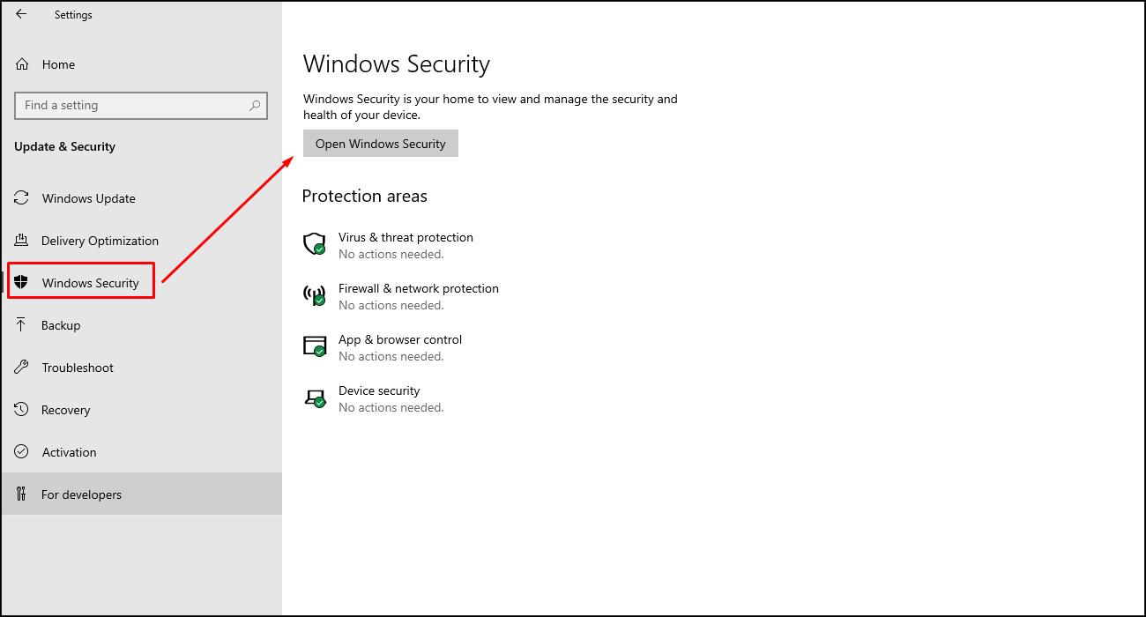Click the Update & Security heading
Screen dimensions: 1146x617
(x=64, y=147)
